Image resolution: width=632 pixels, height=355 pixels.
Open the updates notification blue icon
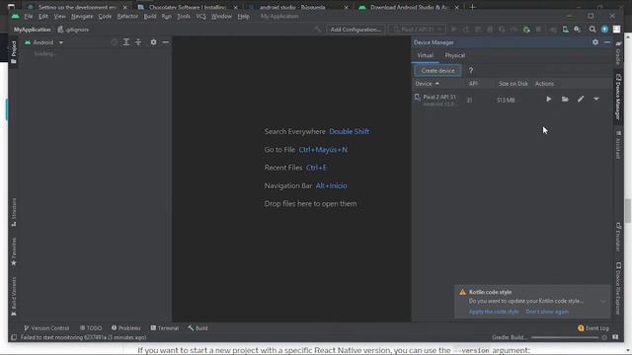(x=604, y=30)
